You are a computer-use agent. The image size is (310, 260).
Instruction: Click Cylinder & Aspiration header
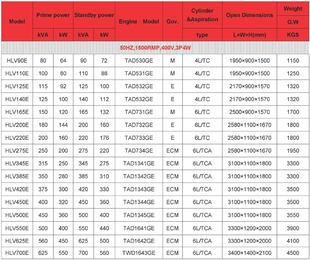click(x=202, y=15)
